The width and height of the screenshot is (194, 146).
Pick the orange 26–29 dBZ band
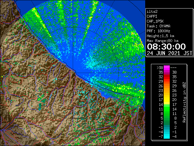click(x=167, y=86)
